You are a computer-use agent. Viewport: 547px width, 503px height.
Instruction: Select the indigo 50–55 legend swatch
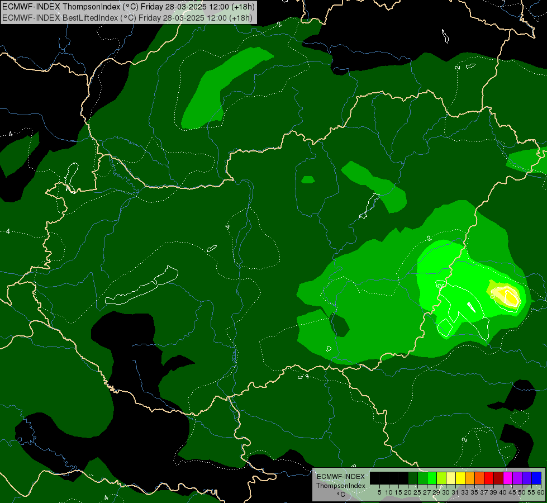click(x=527, y=478)
